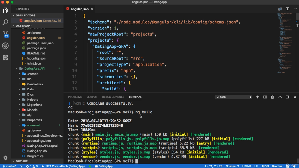Collapse the DatingApp.API folder
299x168 pixels.
click(x=37, y=69)
